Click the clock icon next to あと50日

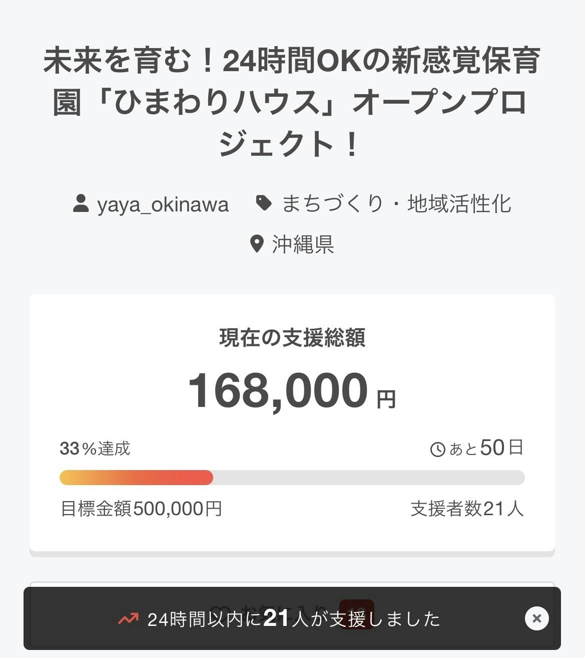coord(437,449)
